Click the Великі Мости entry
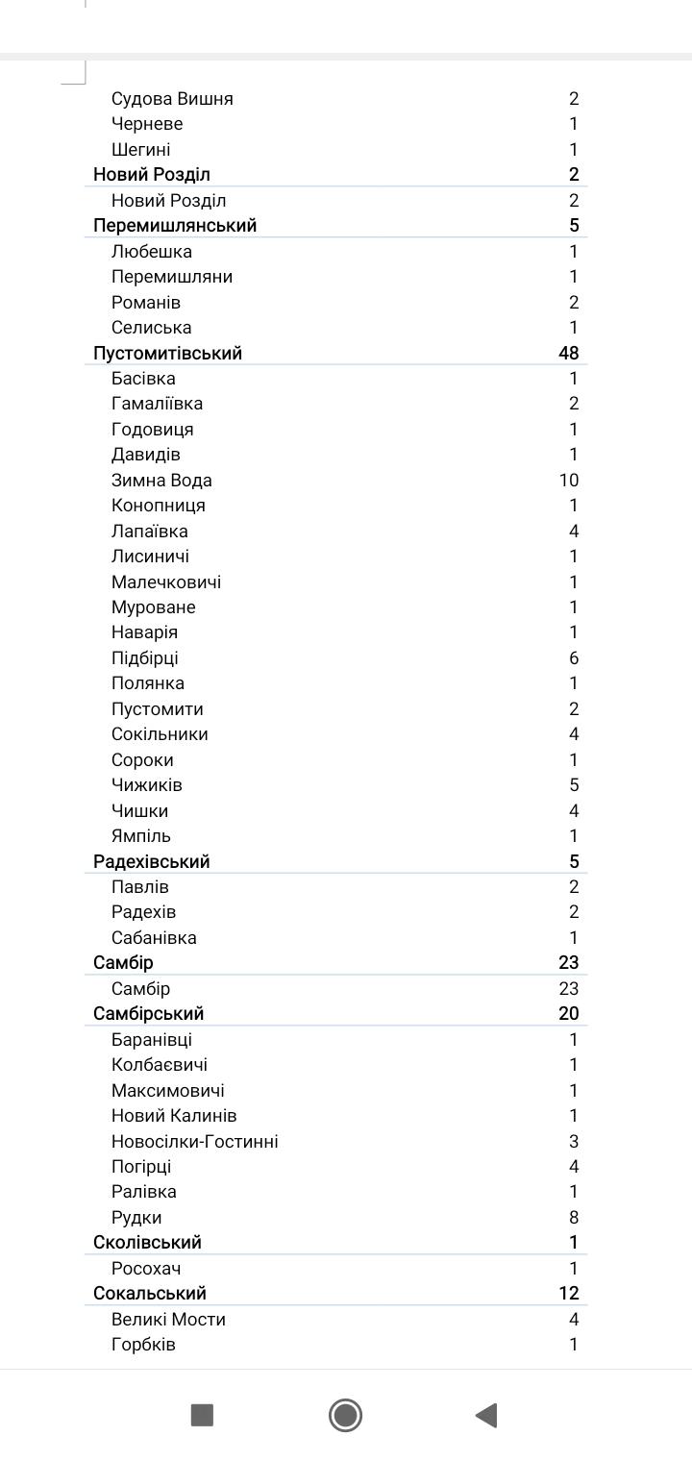 tap(168, 1319)
